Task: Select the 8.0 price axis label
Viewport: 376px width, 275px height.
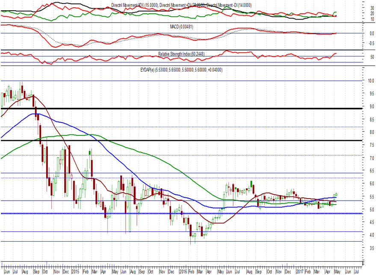Action: click(372, 132)
